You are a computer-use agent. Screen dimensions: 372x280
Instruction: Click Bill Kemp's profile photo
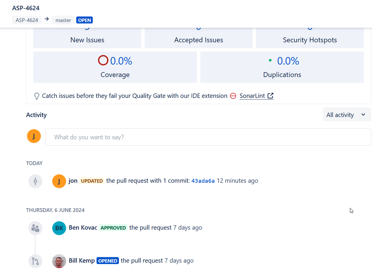pyautogui.click(x=59, y=261)
